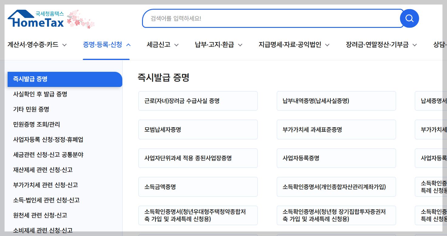The image size is (447, 236).
Task: Expand the 납부·고지·환급 dropdown
Action: click(218, 44)
